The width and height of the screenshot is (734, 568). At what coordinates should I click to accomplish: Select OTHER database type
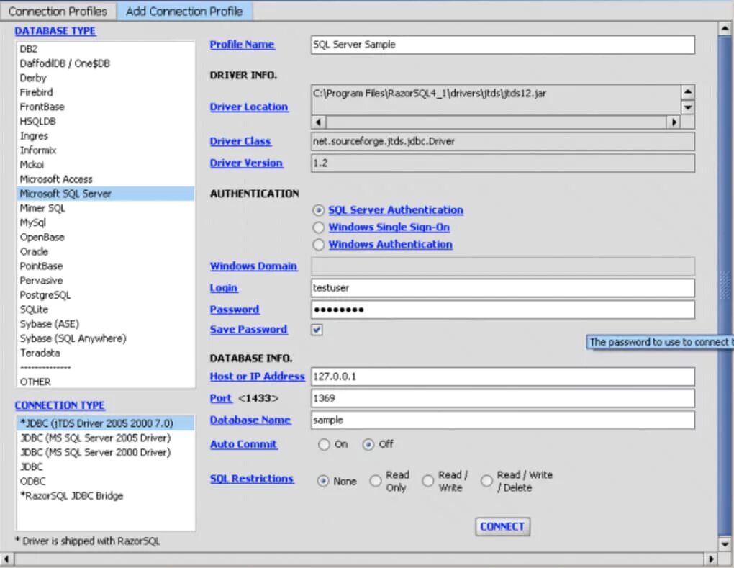coord(105,382)
